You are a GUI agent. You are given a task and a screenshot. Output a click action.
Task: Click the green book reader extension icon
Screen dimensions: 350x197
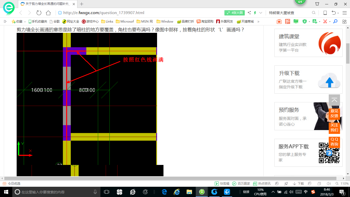point(296,22)
